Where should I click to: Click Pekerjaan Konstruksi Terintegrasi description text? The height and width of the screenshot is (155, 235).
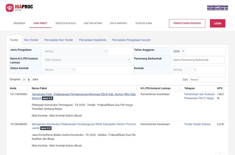click(x=82, y=107)
